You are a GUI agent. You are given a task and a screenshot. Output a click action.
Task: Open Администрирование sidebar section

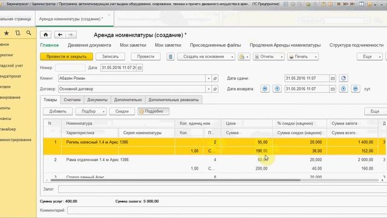[16, 140]
